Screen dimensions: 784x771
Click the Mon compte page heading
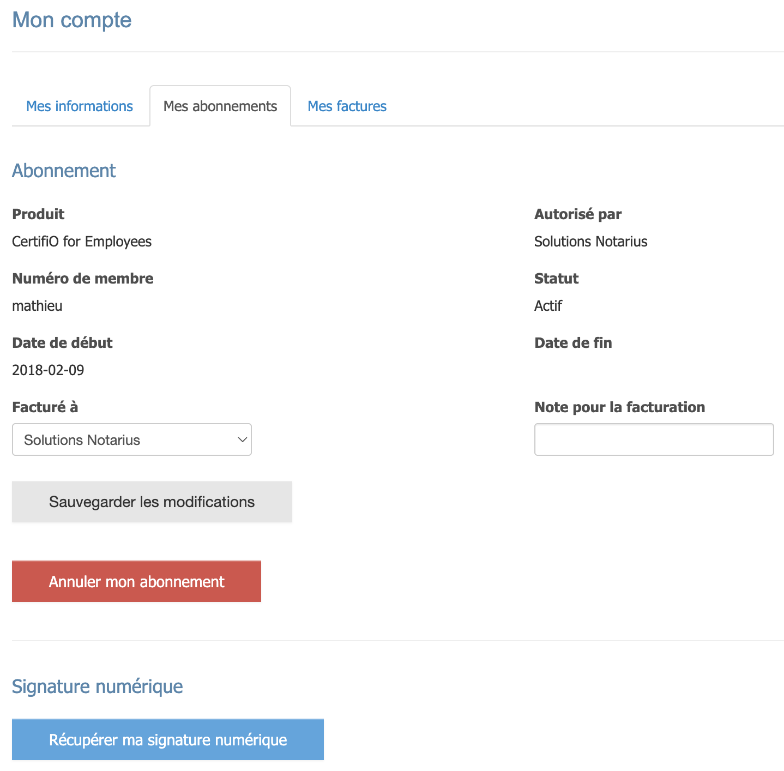pyautogui.click(x=72, y=20)
